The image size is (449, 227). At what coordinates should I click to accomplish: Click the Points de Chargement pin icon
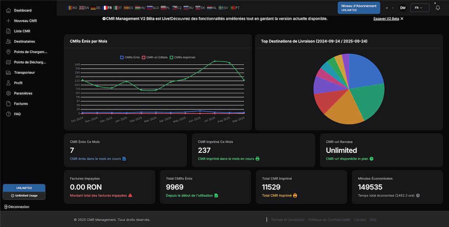tap(8, 52)
